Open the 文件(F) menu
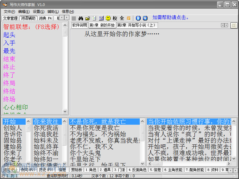 [10, 12]
